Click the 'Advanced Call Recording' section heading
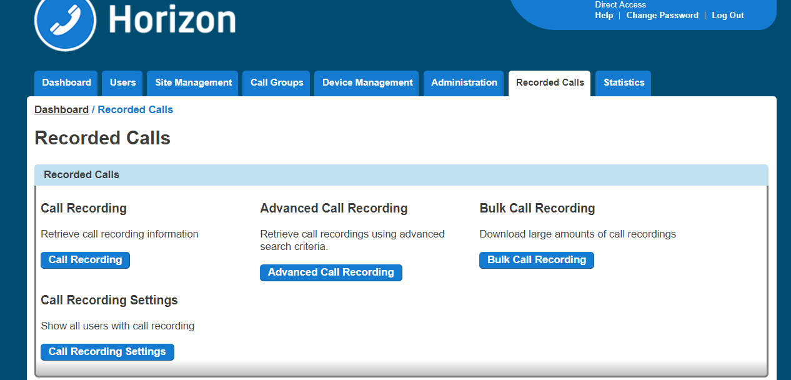The height and width of the screenshot is (380, 791). click(334, 209)
